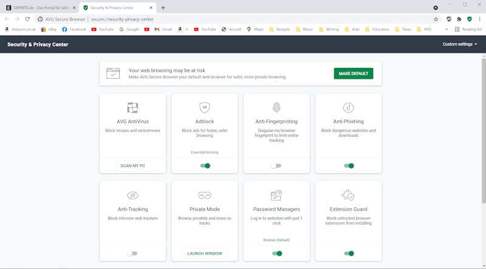Expand the Custom settings dropdown
The image size is (486, 269).
click(460, 44)
